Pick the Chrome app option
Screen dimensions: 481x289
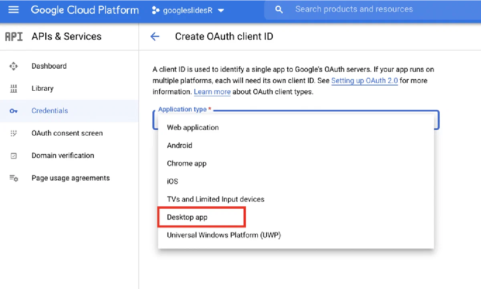point(296,164)
